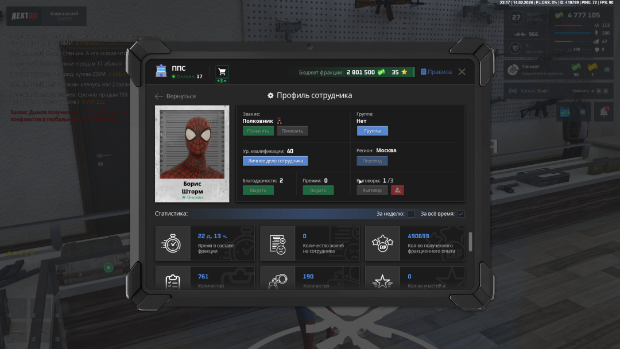This screenshot has width=620, height=349.
Task: Open the notification bell with 11 badge
Action: point(603,111)
